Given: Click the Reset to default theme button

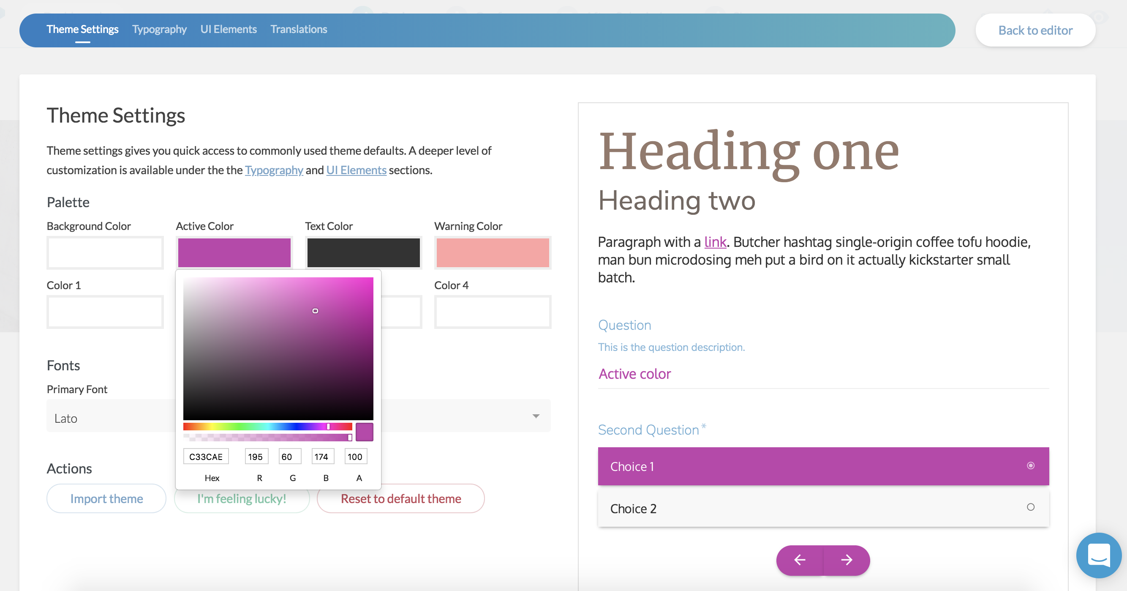Looking at the screenshot, I should [401, 498].
